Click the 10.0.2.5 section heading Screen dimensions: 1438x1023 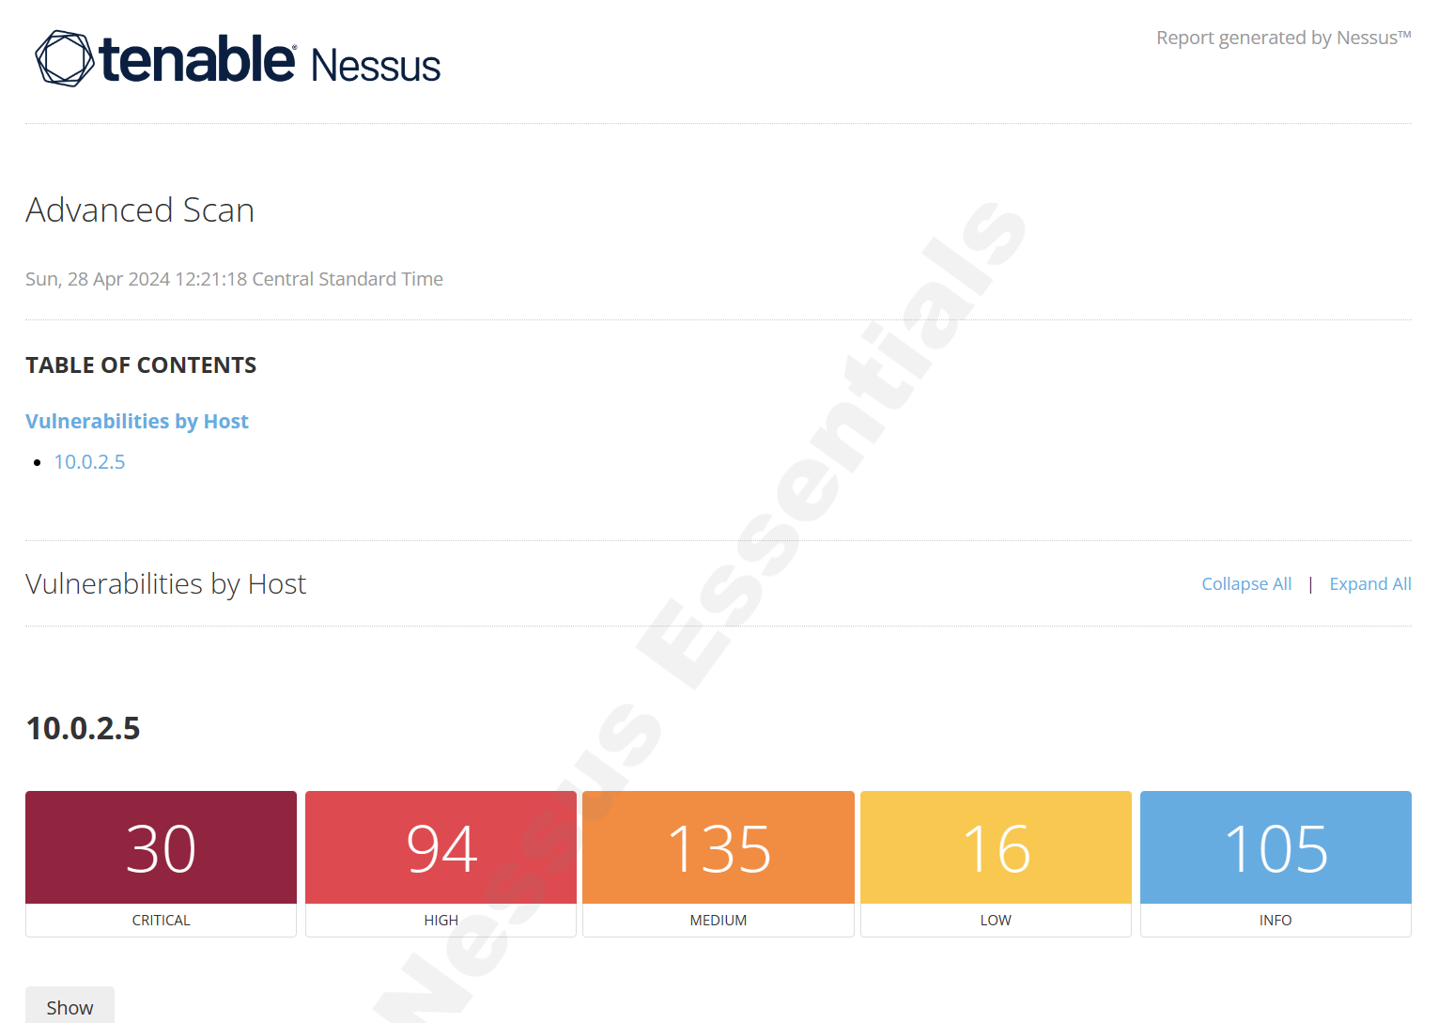pos(83,728)
